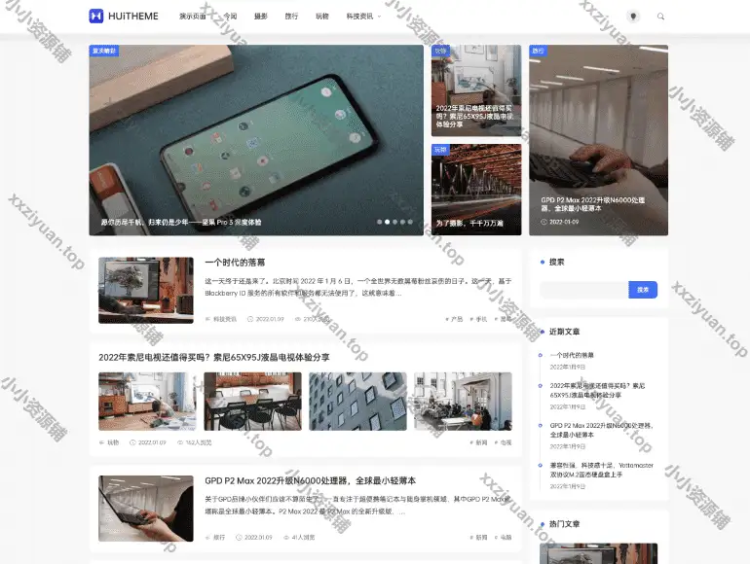The width and height of the screenshot is (750, 564).
Task: Open the 新闻 tag on Sony TV article
Action: coord(480,442)
